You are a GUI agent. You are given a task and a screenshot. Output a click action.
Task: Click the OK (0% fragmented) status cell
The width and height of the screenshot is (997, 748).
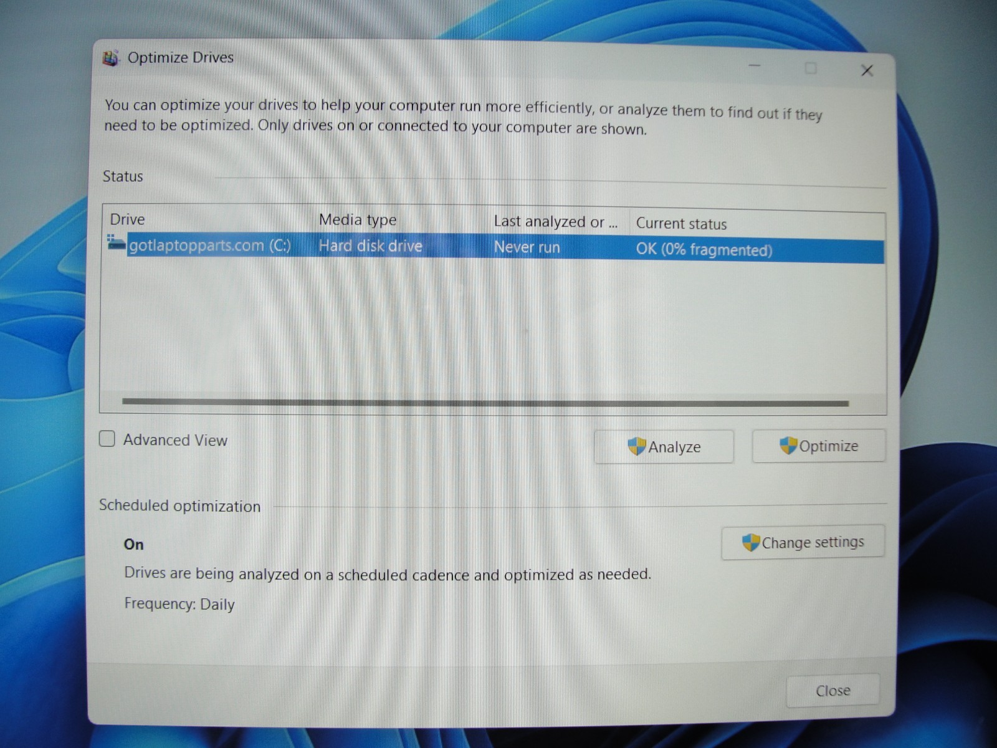(704, 250)
